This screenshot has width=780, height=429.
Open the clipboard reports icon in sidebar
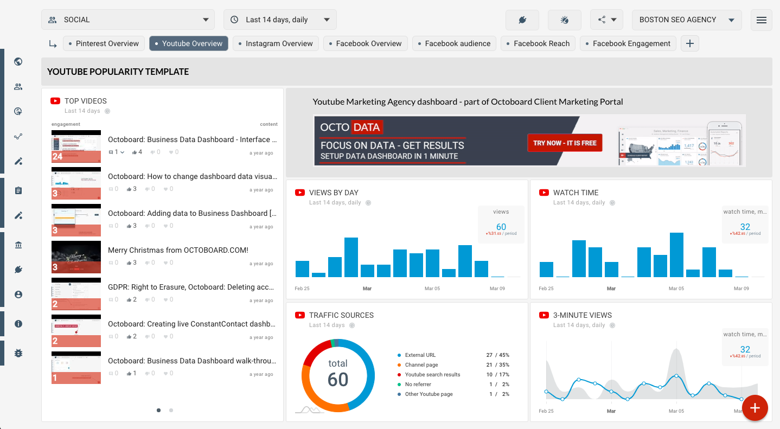tap(18, 190)
